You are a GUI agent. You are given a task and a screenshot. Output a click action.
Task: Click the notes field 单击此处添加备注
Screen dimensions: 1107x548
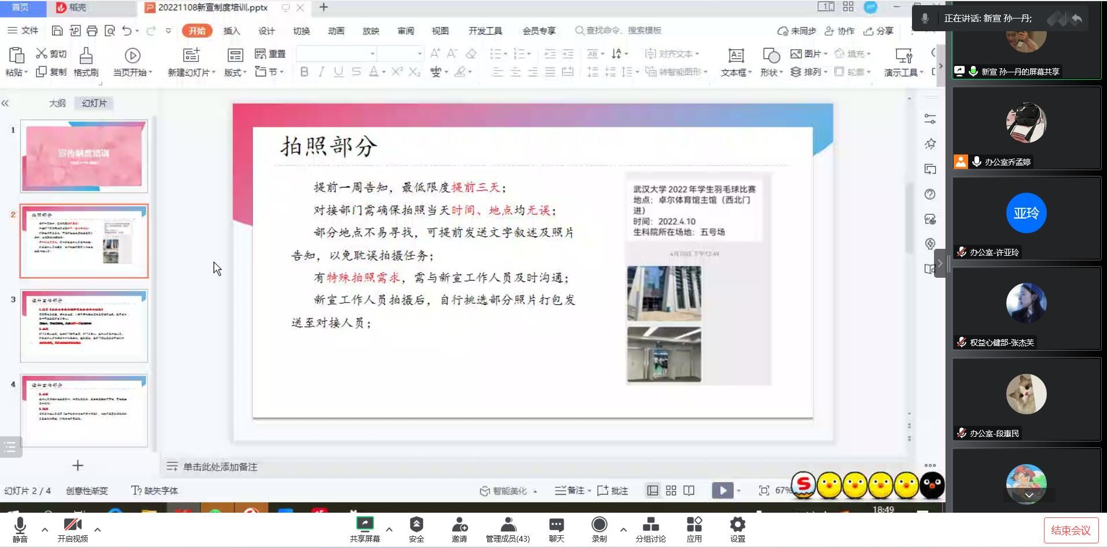(220, 466)
